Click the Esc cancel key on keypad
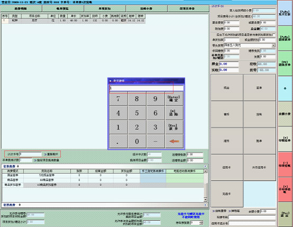The image size is (293, 227). pos(174,127)
